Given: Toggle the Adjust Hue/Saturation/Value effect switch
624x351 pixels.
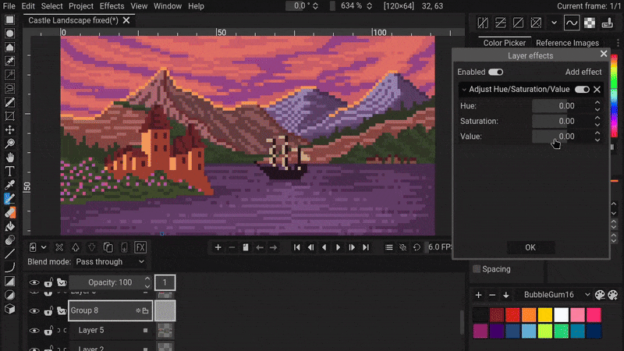Looking at the screenshot, I should click(x=582, y=90).
